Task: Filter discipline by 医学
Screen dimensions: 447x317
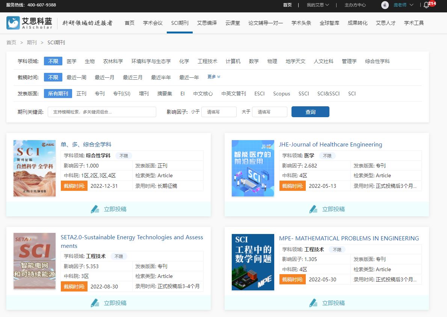Action: pyautogui.click(x=71, y=61)
